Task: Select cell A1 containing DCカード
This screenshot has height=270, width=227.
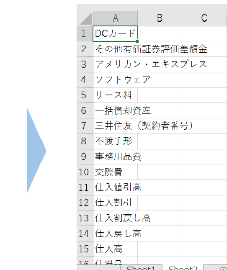Action: 115,34
